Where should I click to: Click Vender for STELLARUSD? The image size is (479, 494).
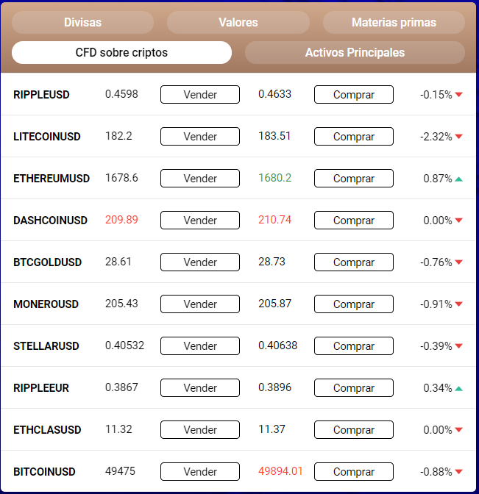(x=200, y=346)
